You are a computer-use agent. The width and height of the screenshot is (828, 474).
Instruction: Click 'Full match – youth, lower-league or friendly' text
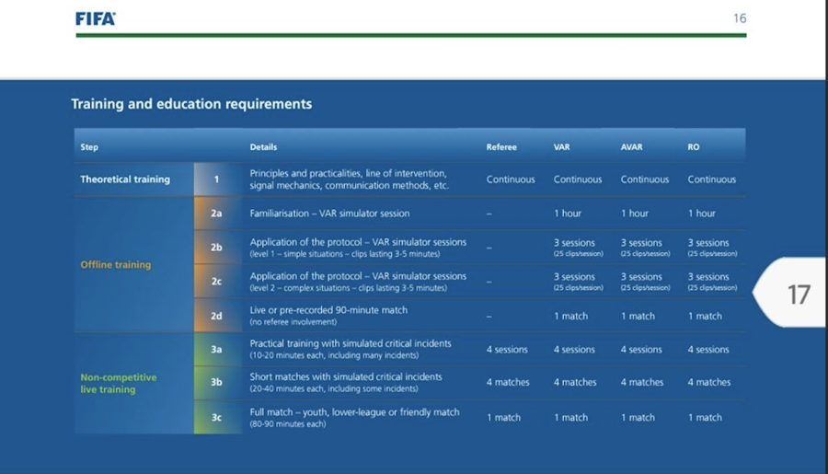354,412
